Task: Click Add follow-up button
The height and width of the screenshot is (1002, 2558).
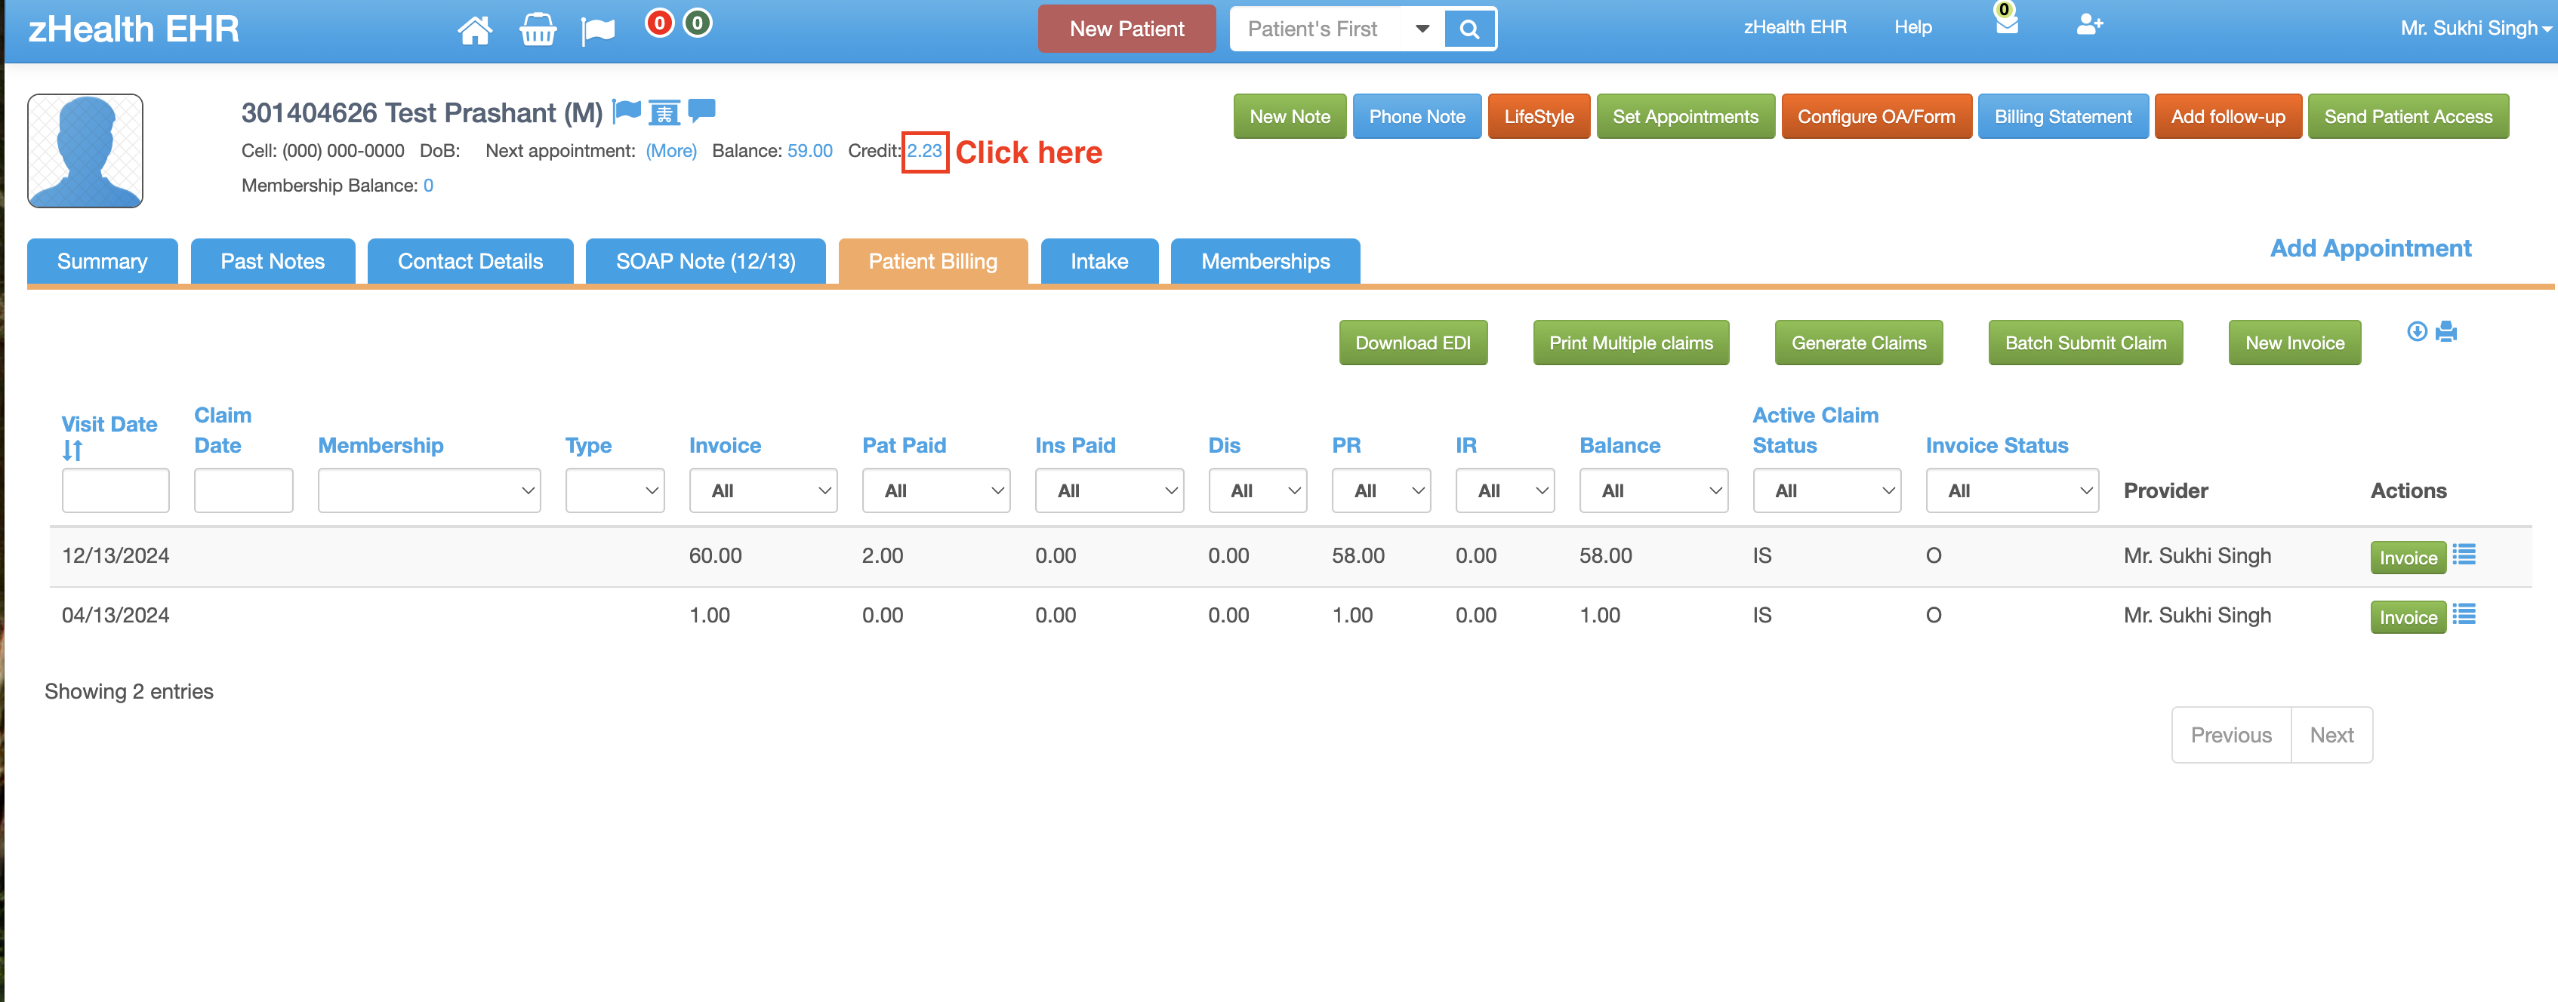Action: tap(2228, 116)
